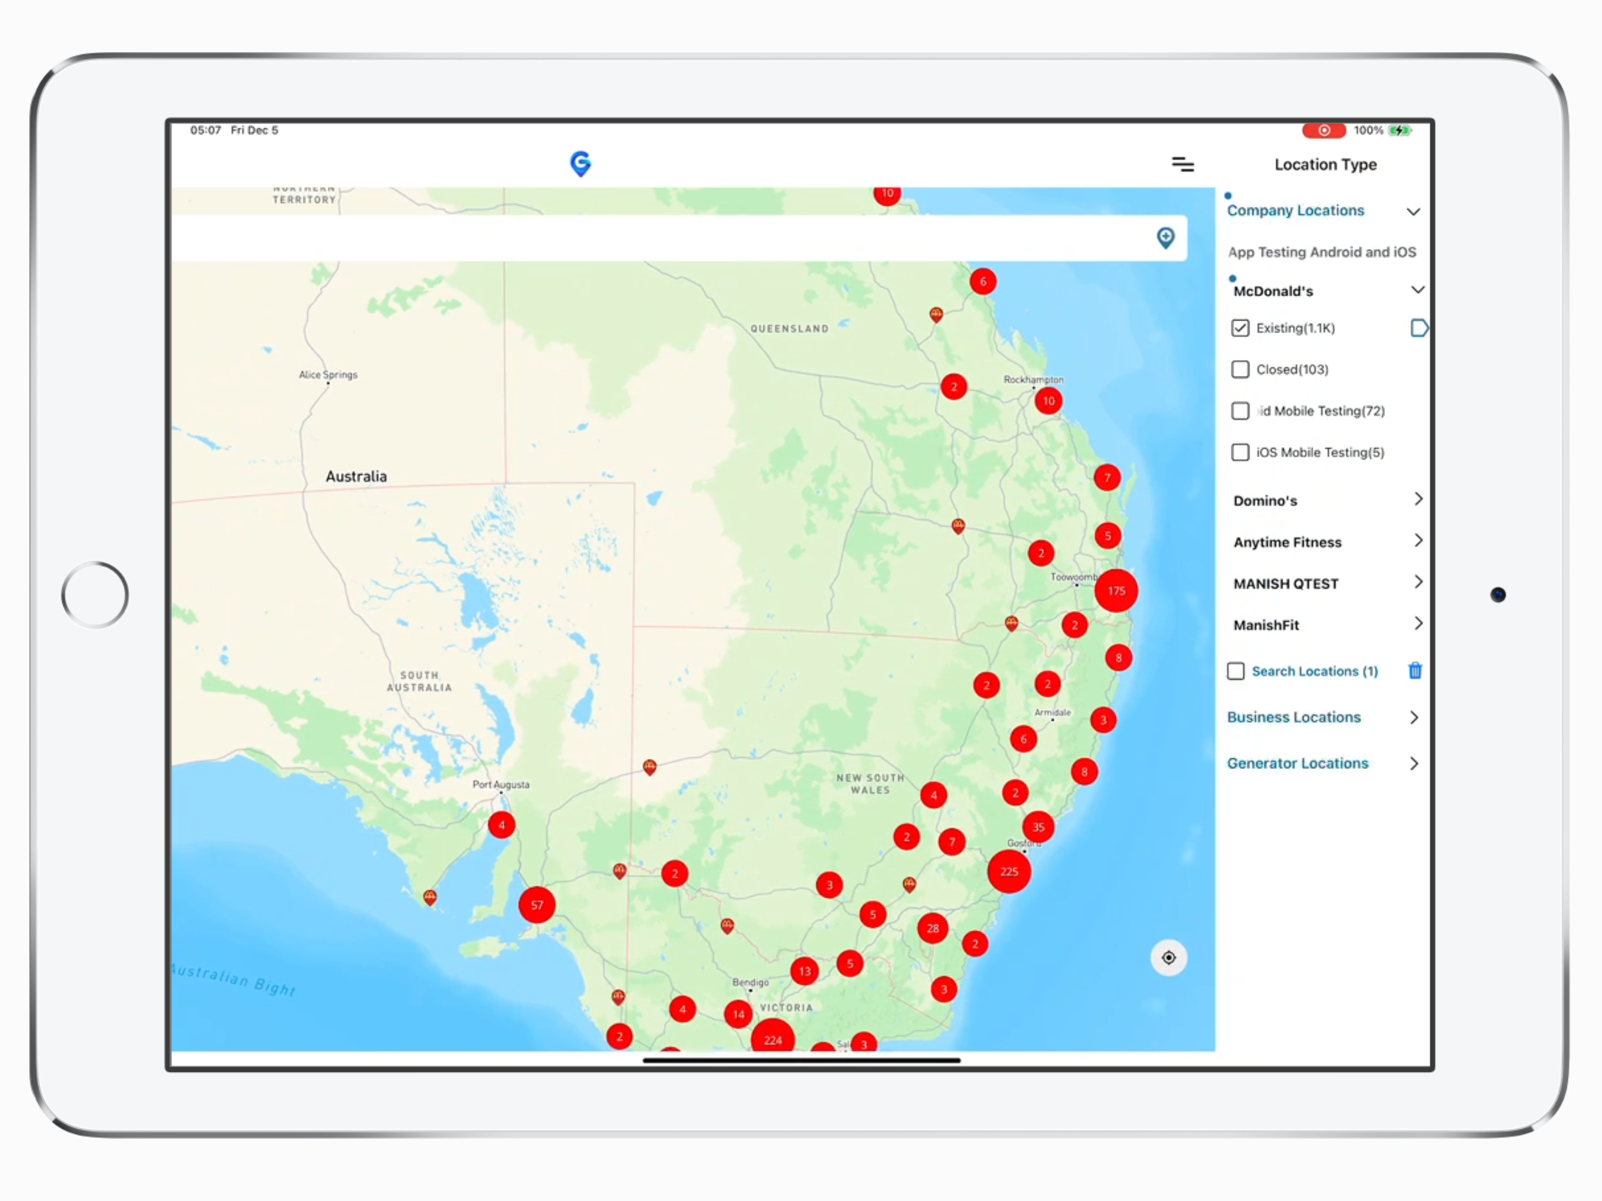Check the Mobile Testing(72) checkbox
The width and height of the screenshot is (1602, 1201).
(1240, 410)
